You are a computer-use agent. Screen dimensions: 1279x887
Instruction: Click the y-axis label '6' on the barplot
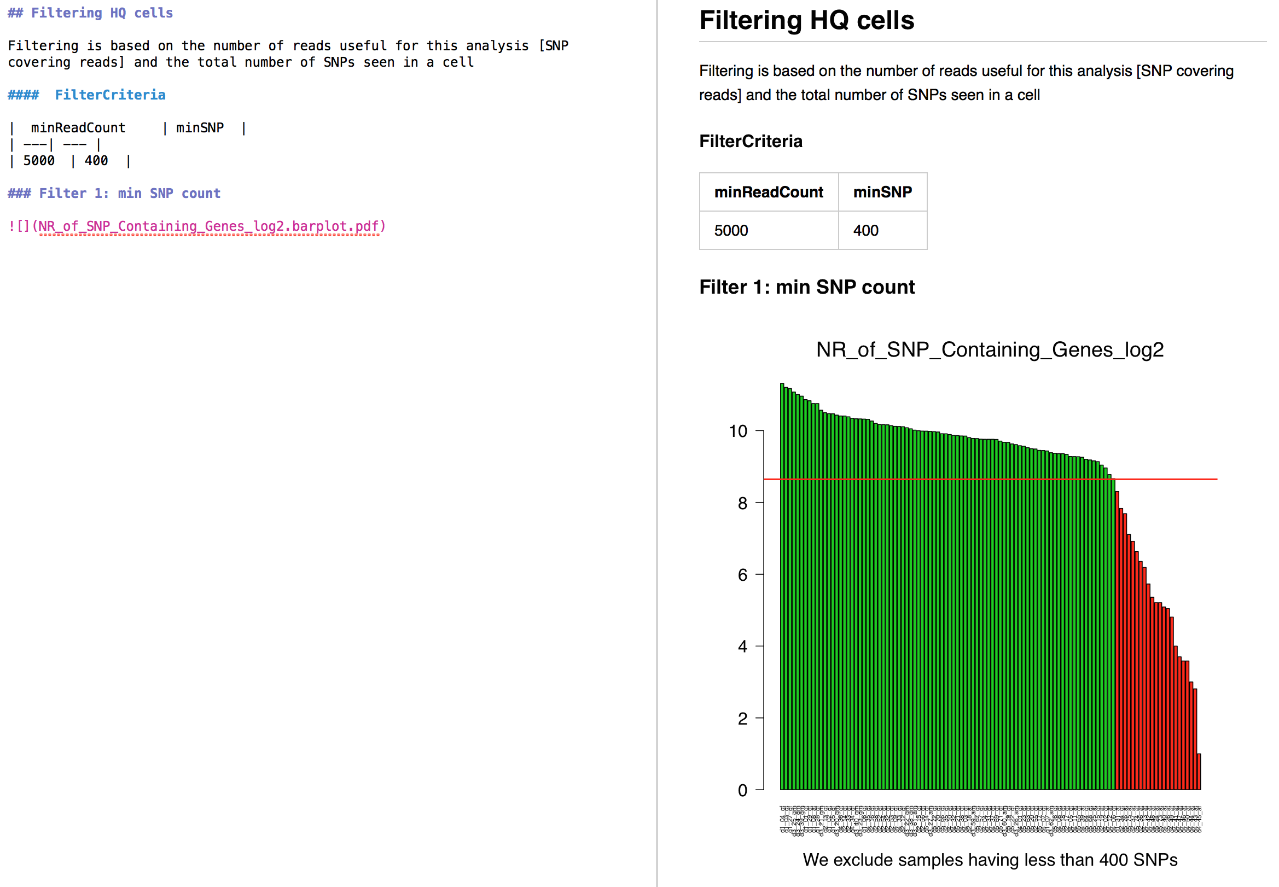click(742, 575)
